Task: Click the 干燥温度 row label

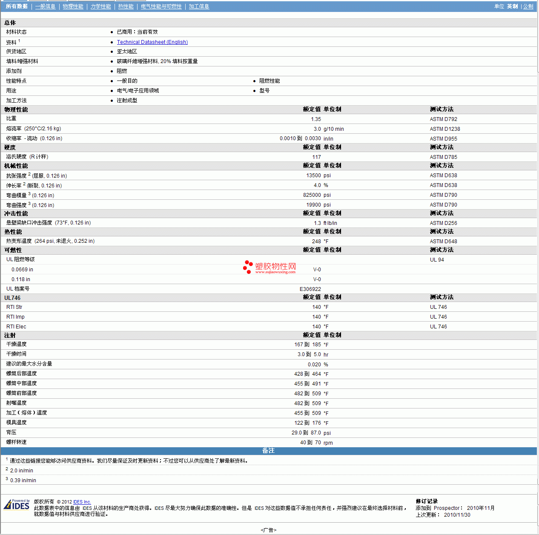Action: coord(17,344)
